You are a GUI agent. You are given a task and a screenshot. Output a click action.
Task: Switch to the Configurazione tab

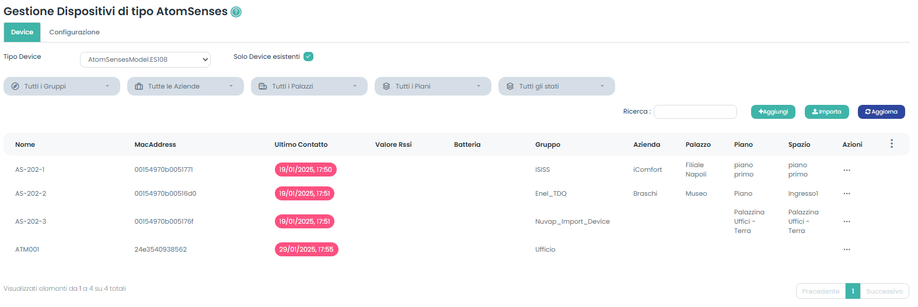point(74,32)
